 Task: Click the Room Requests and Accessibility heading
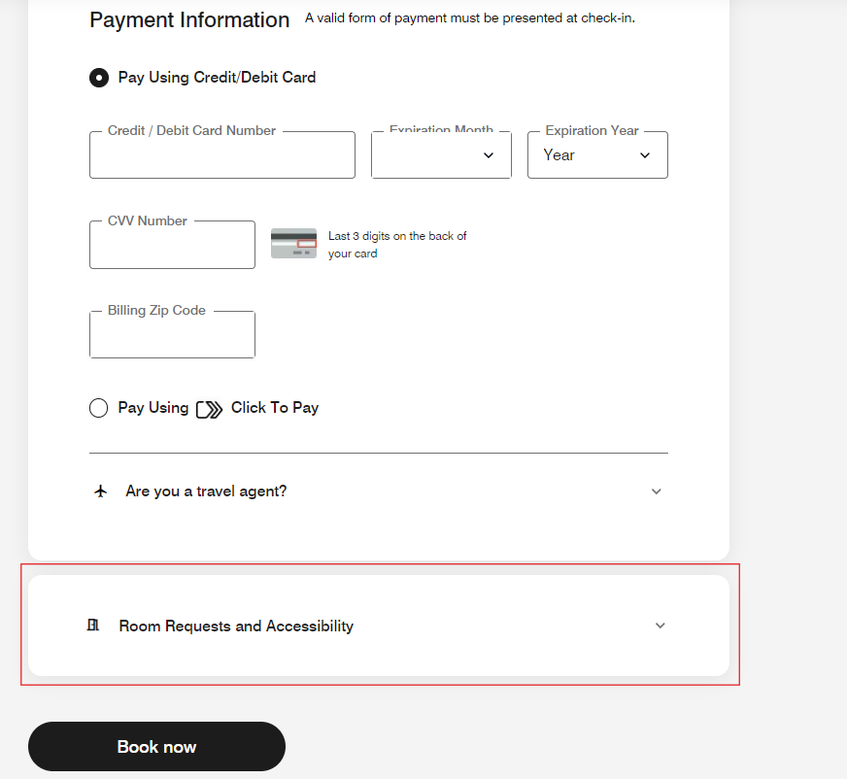tap(236, 626)
